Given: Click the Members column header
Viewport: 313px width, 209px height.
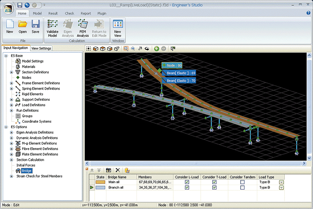Looking at the screenshot, I should (145, 177).
